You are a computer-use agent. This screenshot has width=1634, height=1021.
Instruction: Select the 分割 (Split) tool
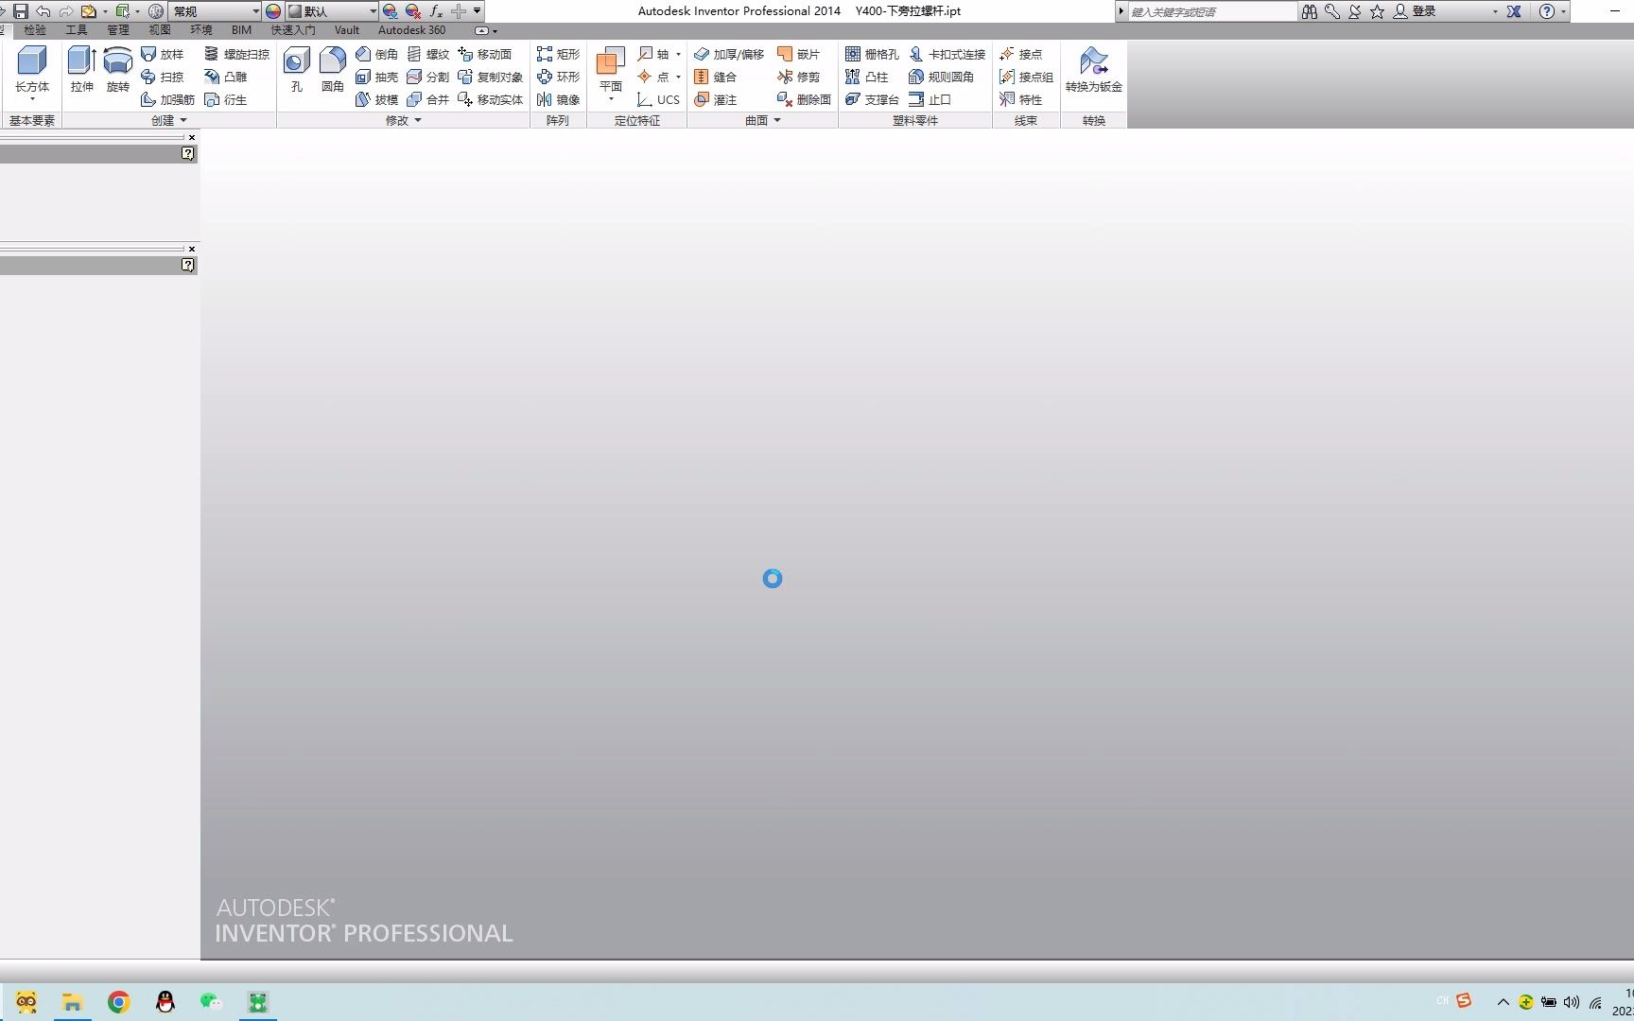coord(427,77)
